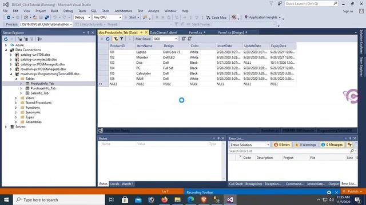The image size is (366, 205).
Task: Pin the Server Explorer panel
Action: [88, 32]
